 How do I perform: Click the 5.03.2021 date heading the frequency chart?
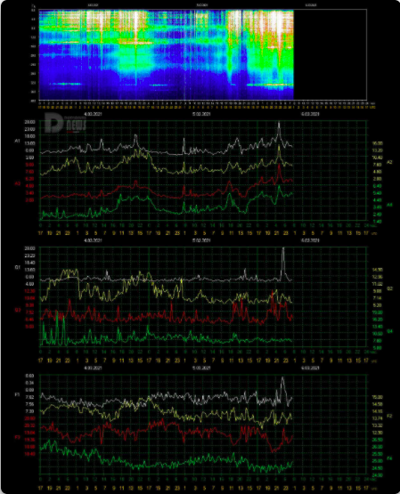201,368
